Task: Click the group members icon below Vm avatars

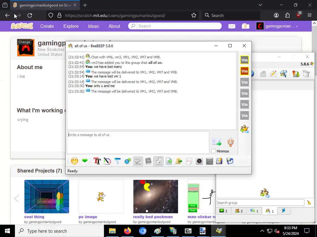Action: (245, 129)
